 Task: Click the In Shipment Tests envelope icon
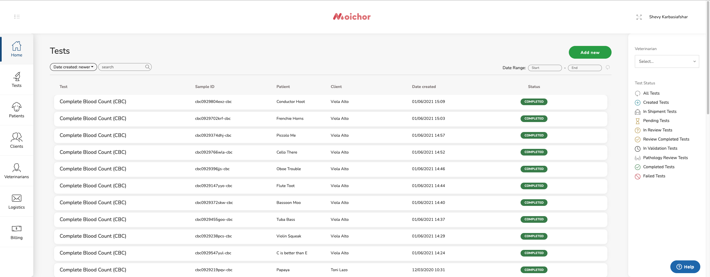[638, 112]
